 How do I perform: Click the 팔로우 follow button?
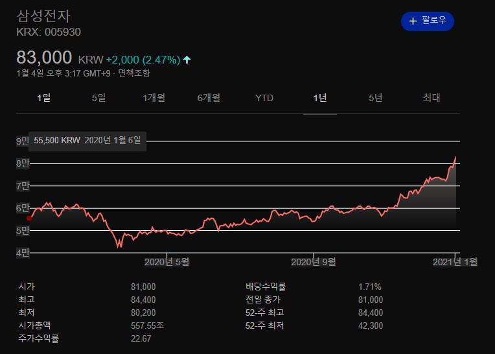(428, 21)
